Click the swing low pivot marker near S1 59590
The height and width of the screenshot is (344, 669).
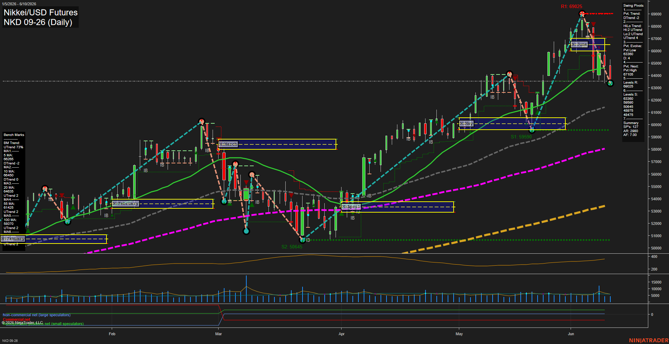click(x=532, y=130)
